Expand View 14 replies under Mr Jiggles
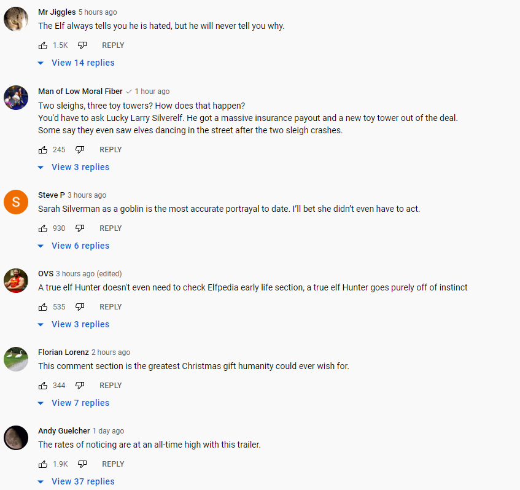Screen dimensions: 520x490 coord(76,63)
